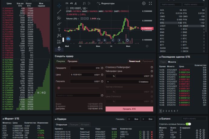Sort orders by Время column

(x=59, y=129)
